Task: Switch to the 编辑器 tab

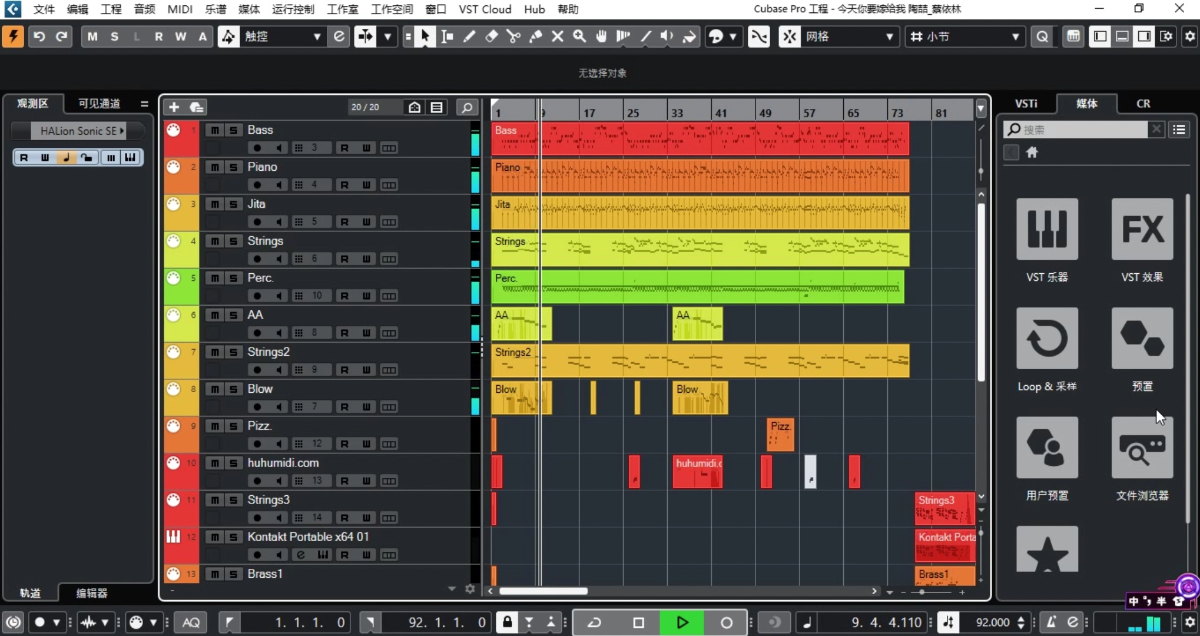Action: 92,593
